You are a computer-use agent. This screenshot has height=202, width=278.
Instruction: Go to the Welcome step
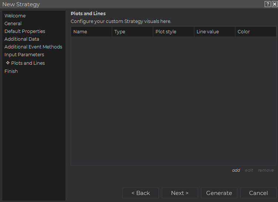click(15, 16)
